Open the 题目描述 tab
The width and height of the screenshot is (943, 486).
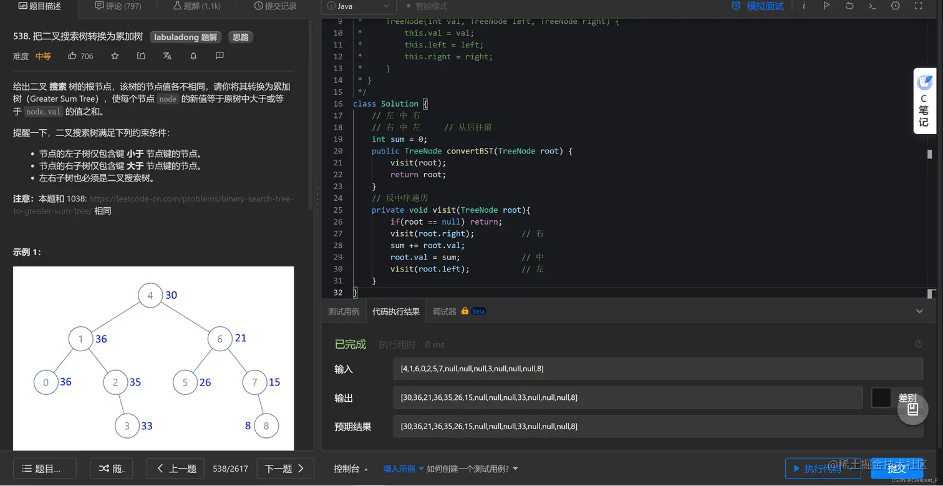40,6
